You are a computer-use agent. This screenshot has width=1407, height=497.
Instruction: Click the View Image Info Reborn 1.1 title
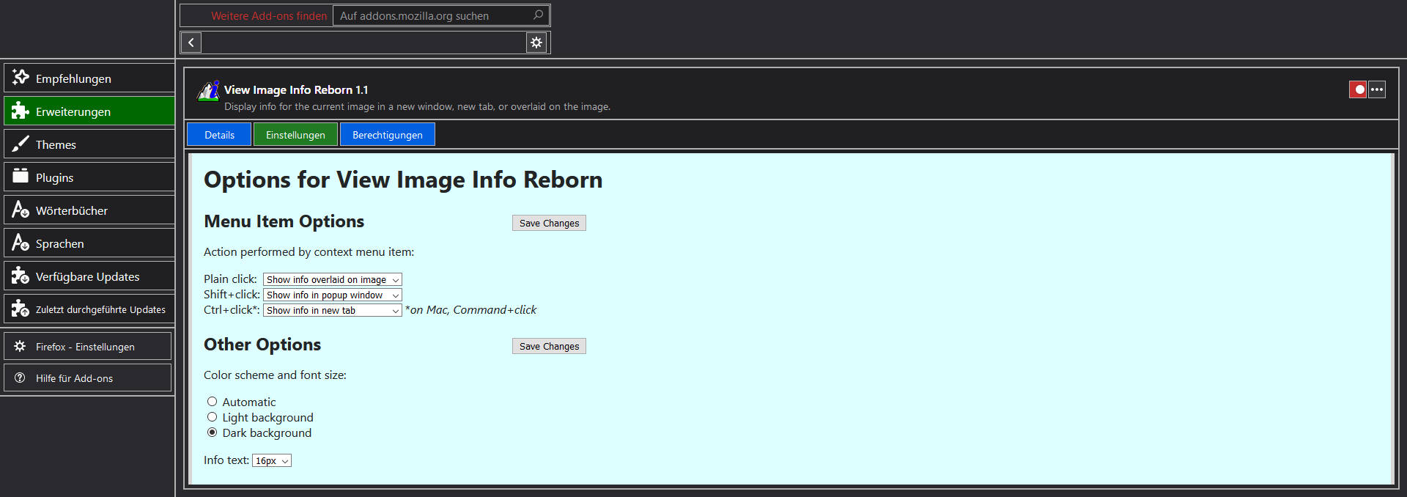click(x=296, y=89)
